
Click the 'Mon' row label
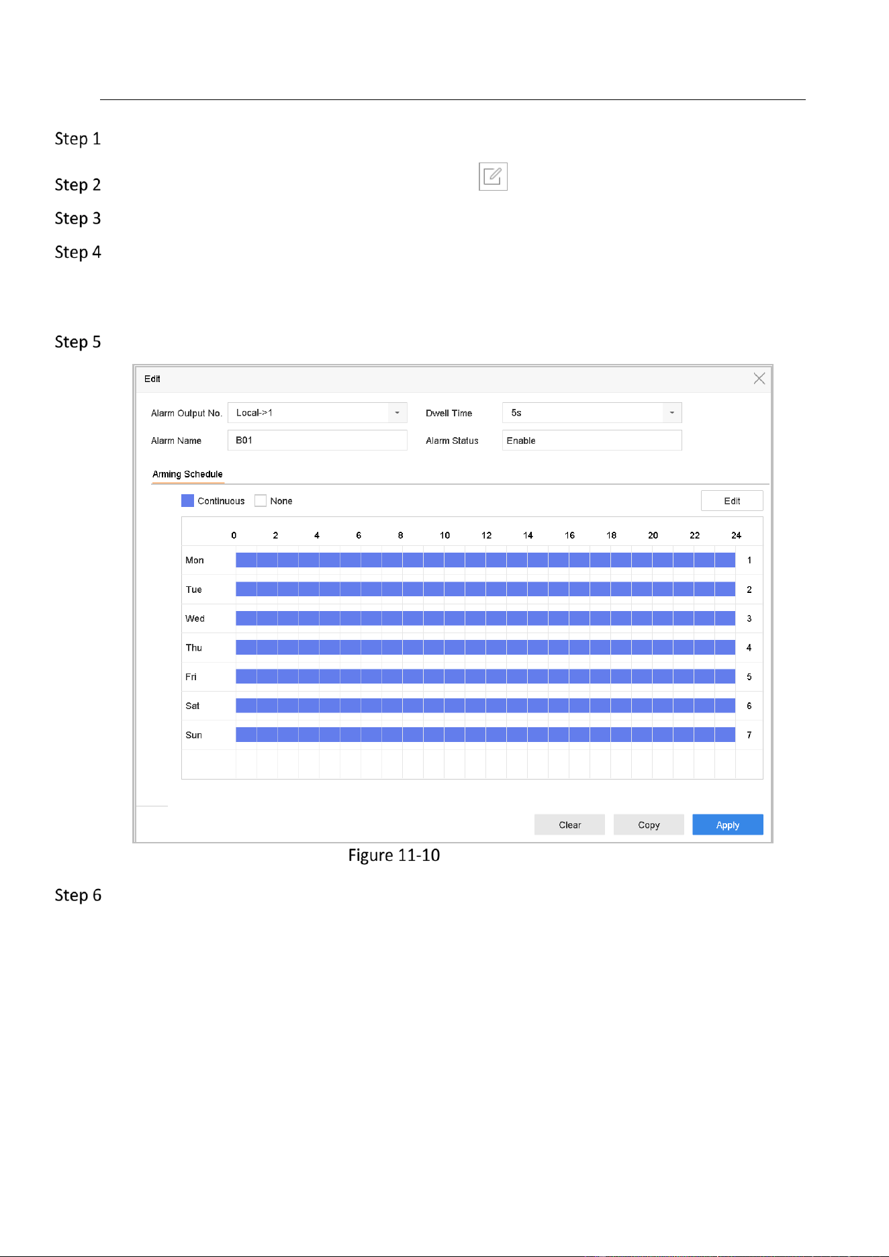pyautogui.click(x=195, y=560)
